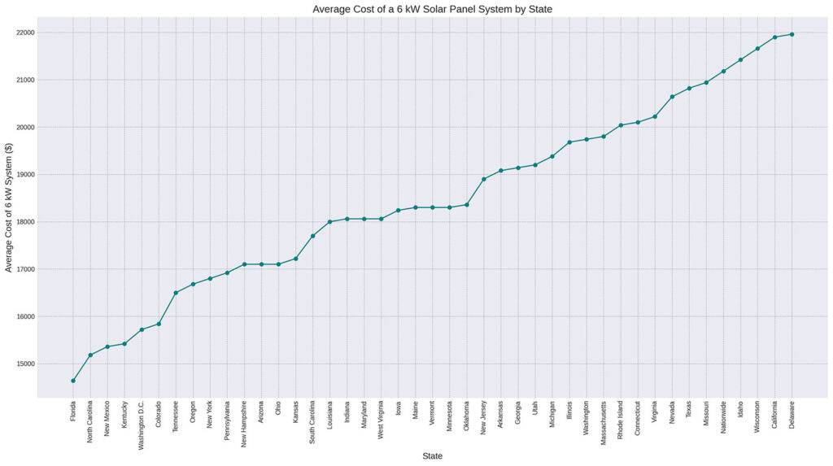This screenshot has height=466, width=833.
Task: Click the 22000 y-axis tick label
Action: (25, 33)
